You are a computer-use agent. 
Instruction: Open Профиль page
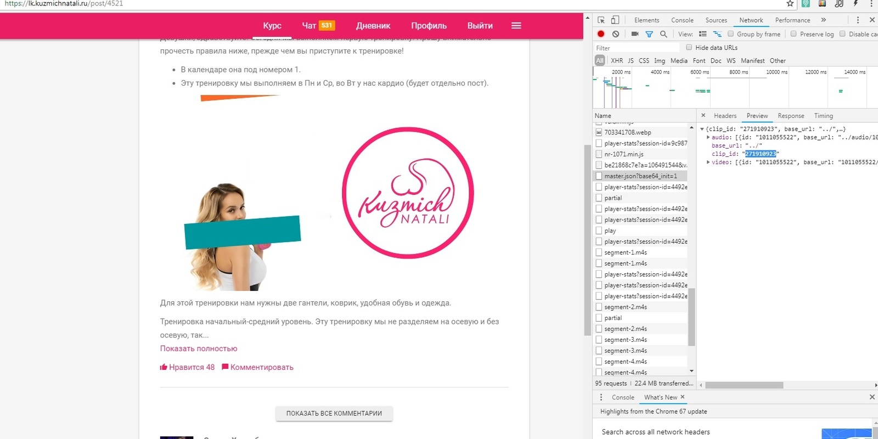click(x=429, y=26)
